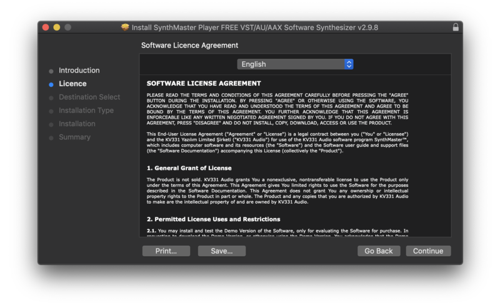Click paragraph beginning 'The Product is not sold'

point(277,191)
